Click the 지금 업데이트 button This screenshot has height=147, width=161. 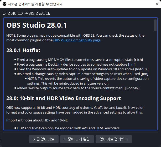point(44,139)
